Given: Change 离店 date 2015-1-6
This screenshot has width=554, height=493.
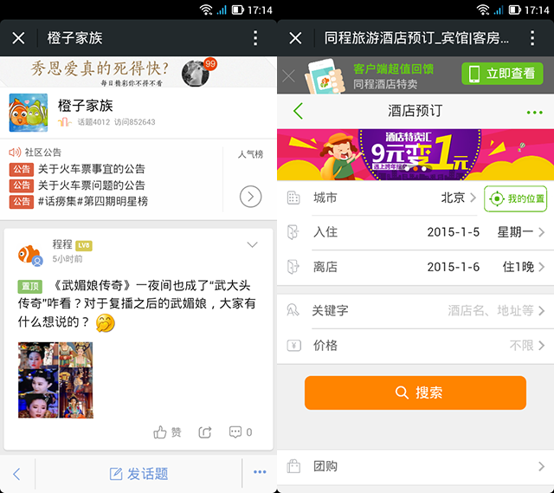Looking at the screenshot, I should click(415, 267).
